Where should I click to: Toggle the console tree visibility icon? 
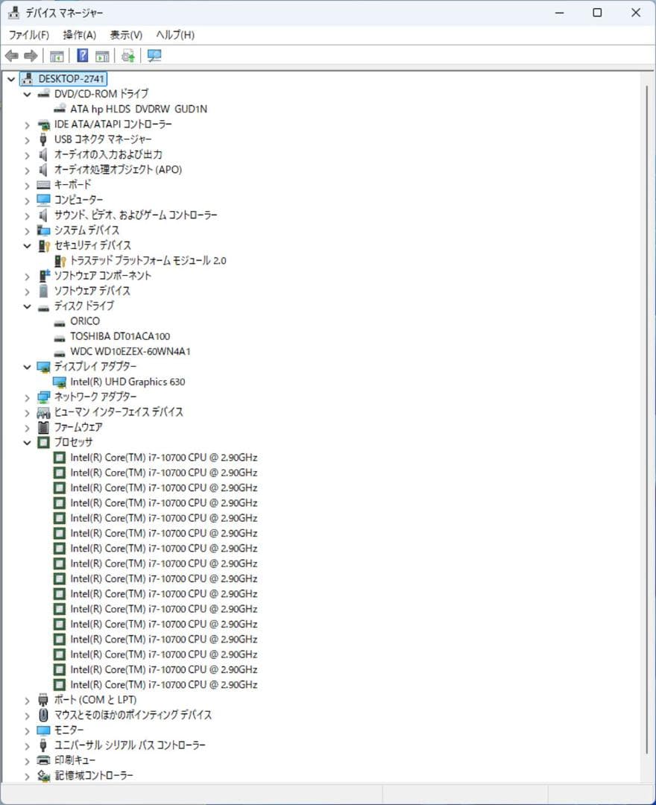(56, 55)
